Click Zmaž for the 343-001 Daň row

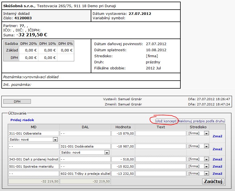tap(217, 159)
